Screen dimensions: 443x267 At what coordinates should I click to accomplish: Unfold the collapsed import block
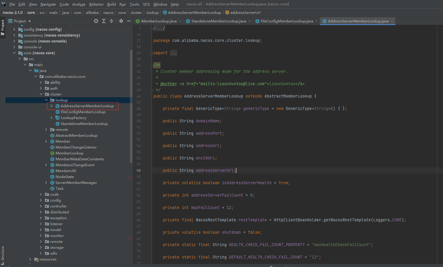click(x=152, y=53)
